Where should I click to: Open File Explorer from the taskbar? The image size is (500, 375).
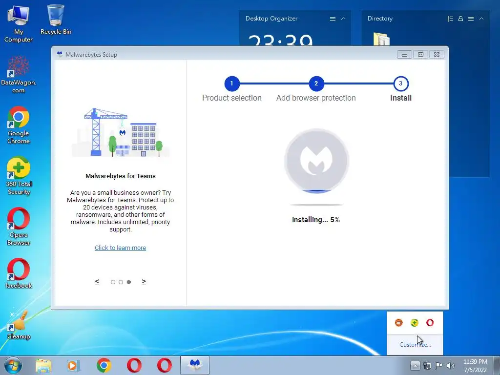43,365
